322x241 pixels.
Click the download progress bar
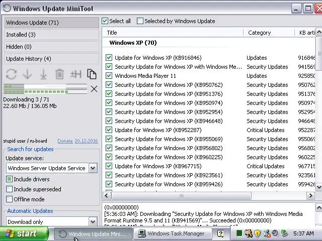45,89
